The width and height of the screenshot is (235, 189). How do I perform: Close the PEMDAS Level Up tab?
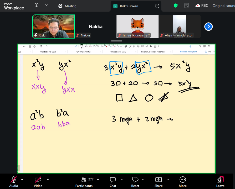(101, 52)
